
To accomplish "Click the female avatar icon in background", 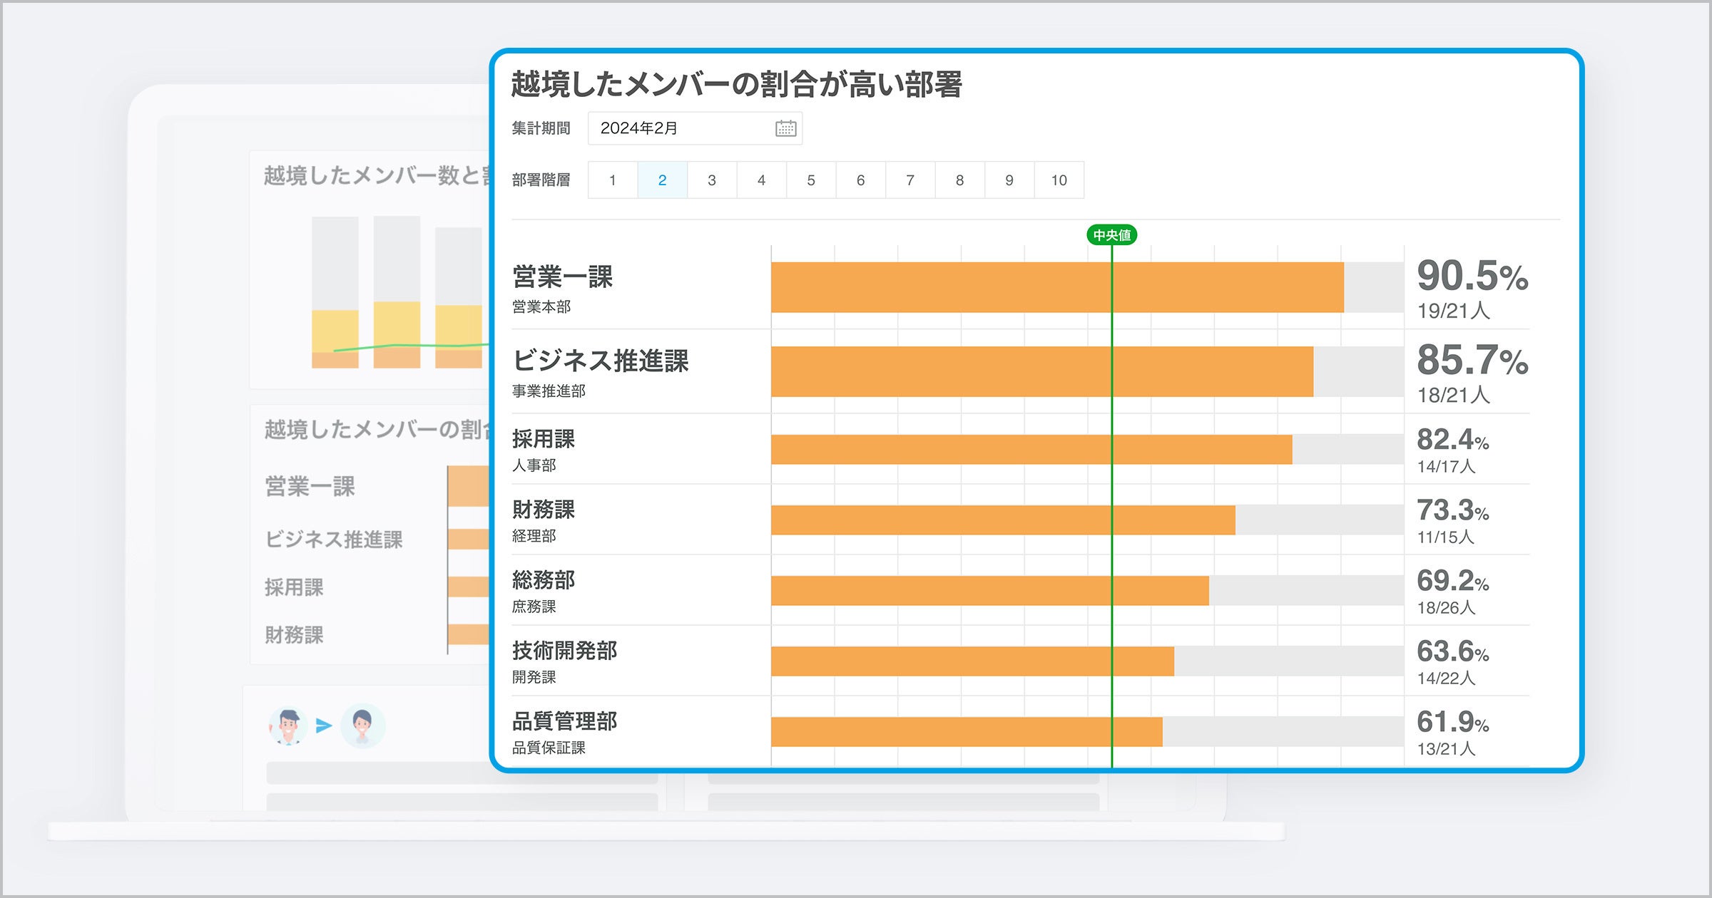I will [x=362, y=726].
